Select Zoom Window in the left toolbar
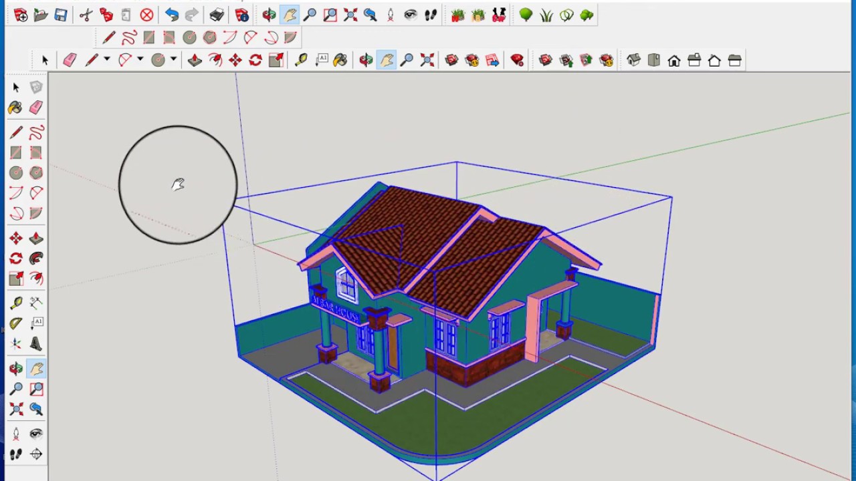856x481 pixels. (x=36, y=388)
